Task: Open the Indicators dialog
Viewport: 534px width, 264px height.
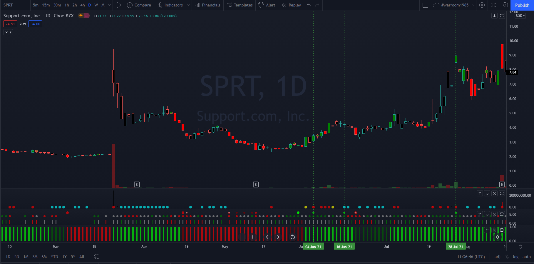Action: pyautogui.click(x=170, y=5)
